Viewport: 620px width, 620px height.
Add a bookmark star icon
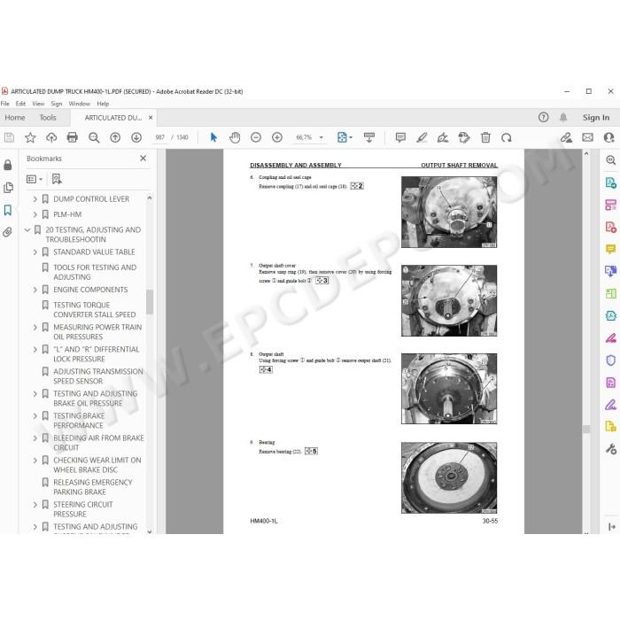(x=30, y=137)
